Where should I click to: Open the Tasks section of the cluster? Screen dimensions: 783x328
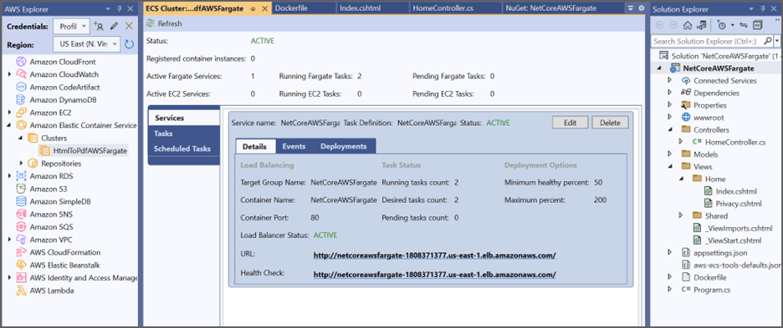coord(184,134)
